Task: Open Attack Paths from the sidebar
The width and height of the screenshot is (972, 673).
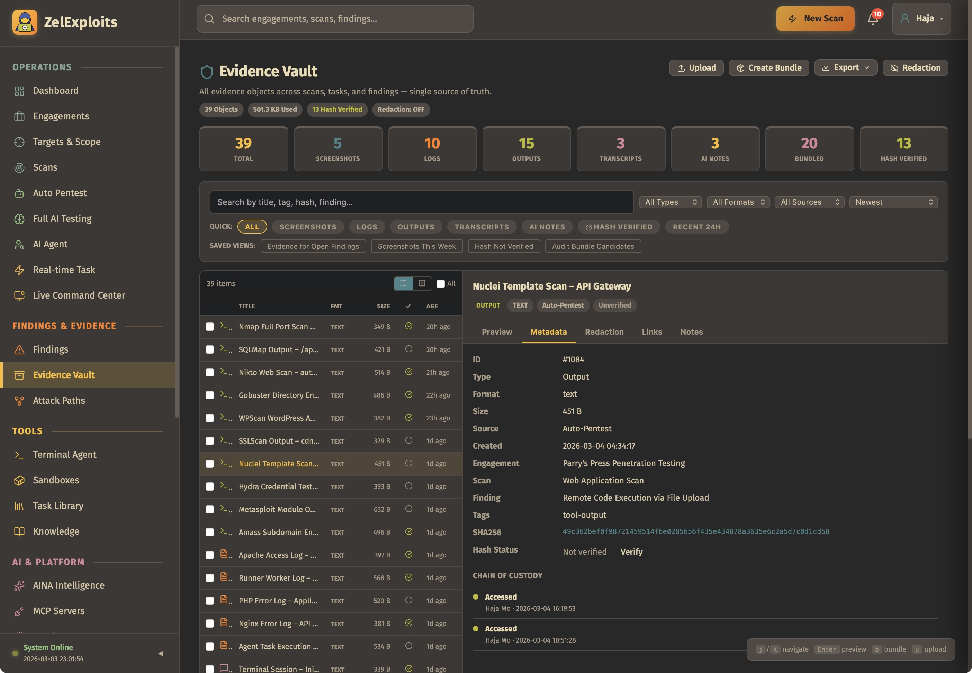Action: (x=58, y=400)
